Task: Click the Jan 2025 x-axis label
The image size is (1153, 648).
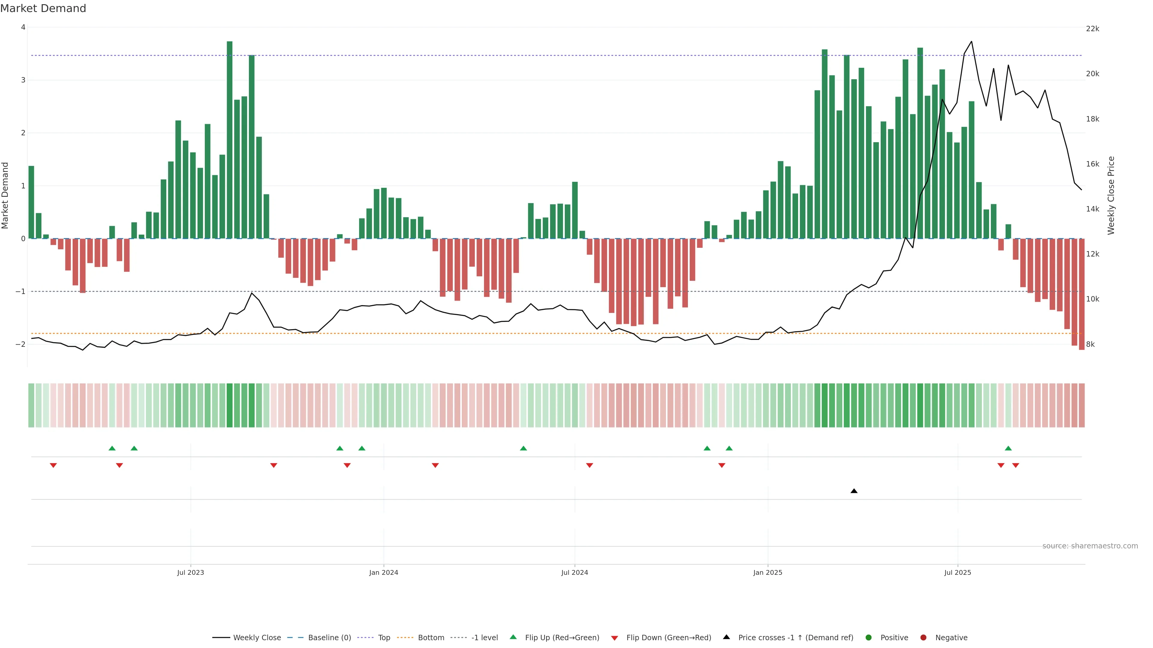Action: [x=768, y=573]
